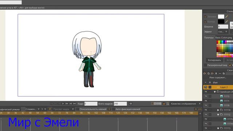Click the Копировать button
This screenshot has height=131, width=233.
(x=214, y=60)
